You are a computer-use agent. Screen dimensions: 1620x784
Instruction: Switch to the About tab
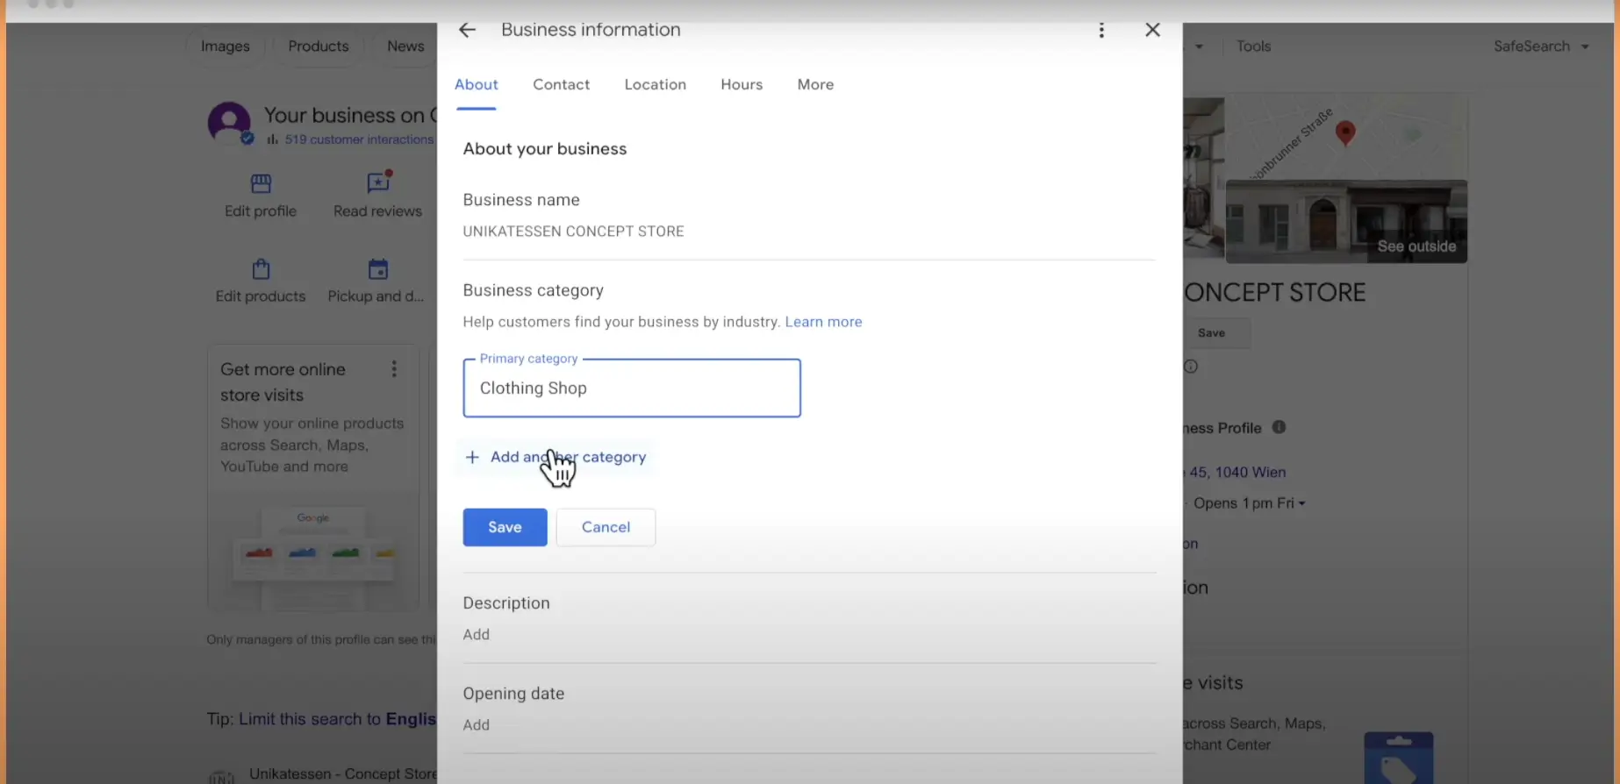click(476, 84)
